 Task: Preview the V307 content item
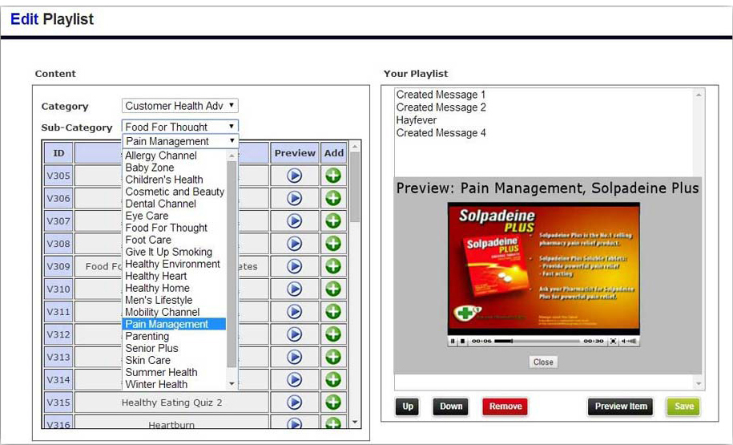coord(294,220)
